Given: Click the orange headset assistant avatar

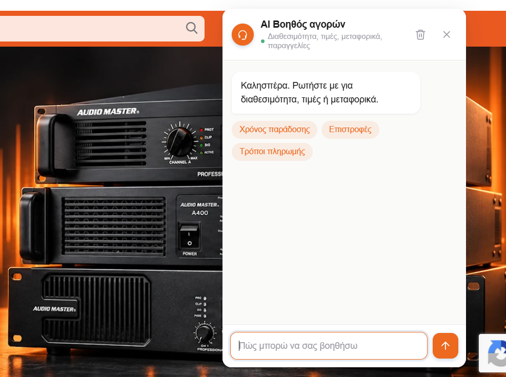Looking at the screenshot, I should pyautogui.click(x=242, y=34).
